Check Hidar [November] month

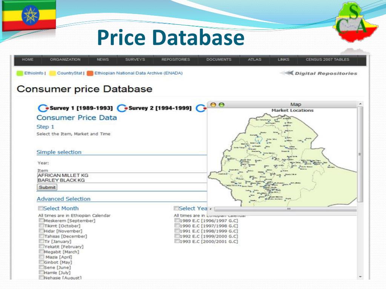[x=41, y=231]
